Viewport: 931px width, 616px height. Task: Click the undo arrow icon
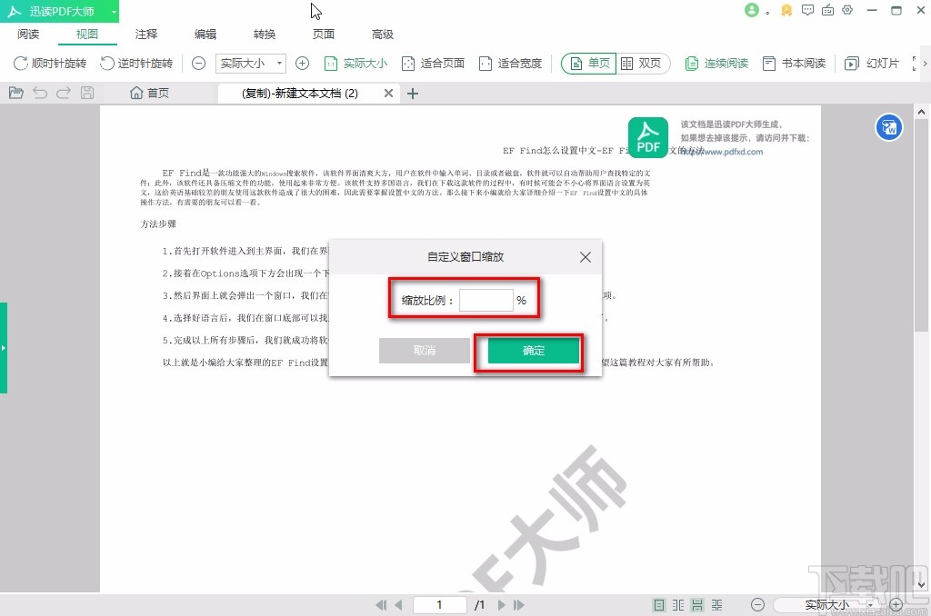[x=40, y=93]
